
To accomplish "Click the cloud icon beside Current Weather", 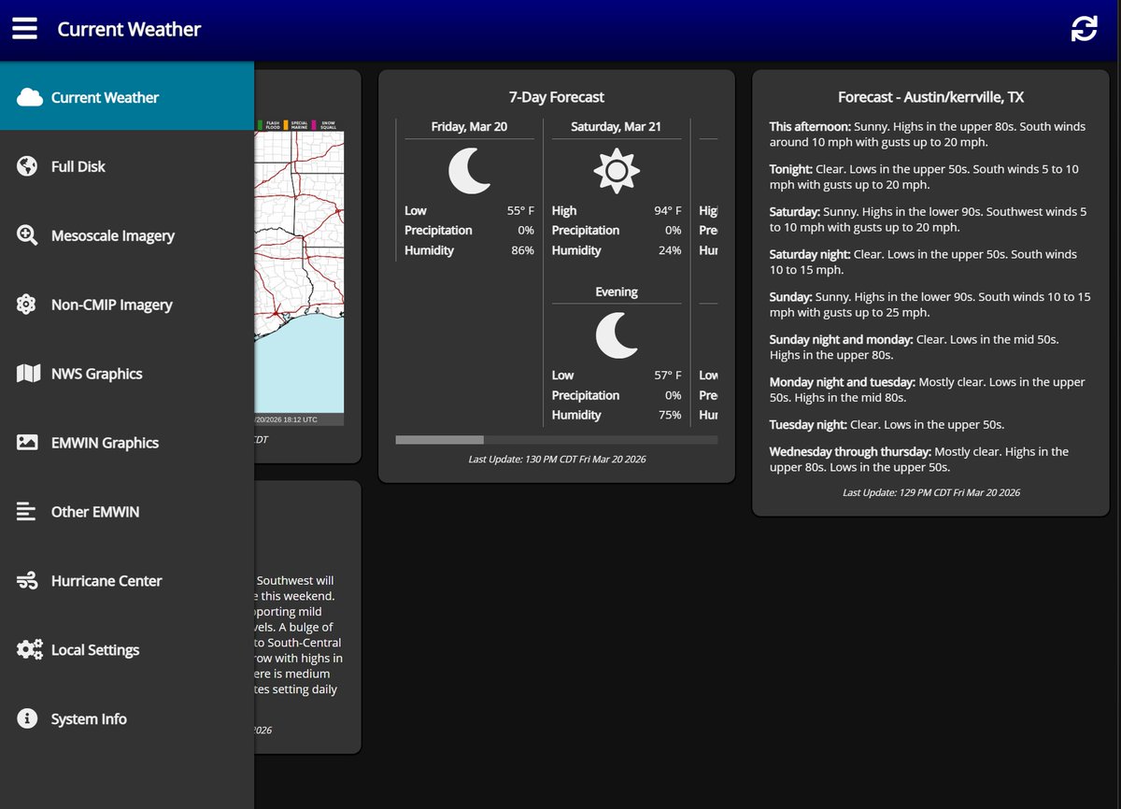I will tap(29, 97).
